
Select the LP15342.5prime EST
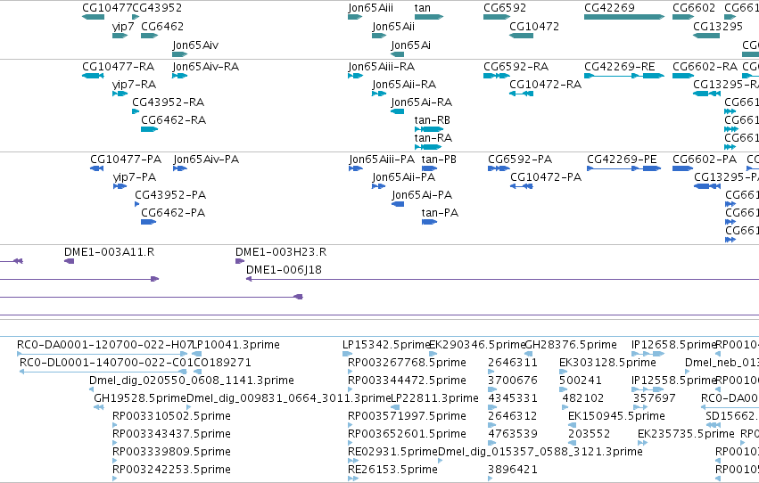(348, 354)
